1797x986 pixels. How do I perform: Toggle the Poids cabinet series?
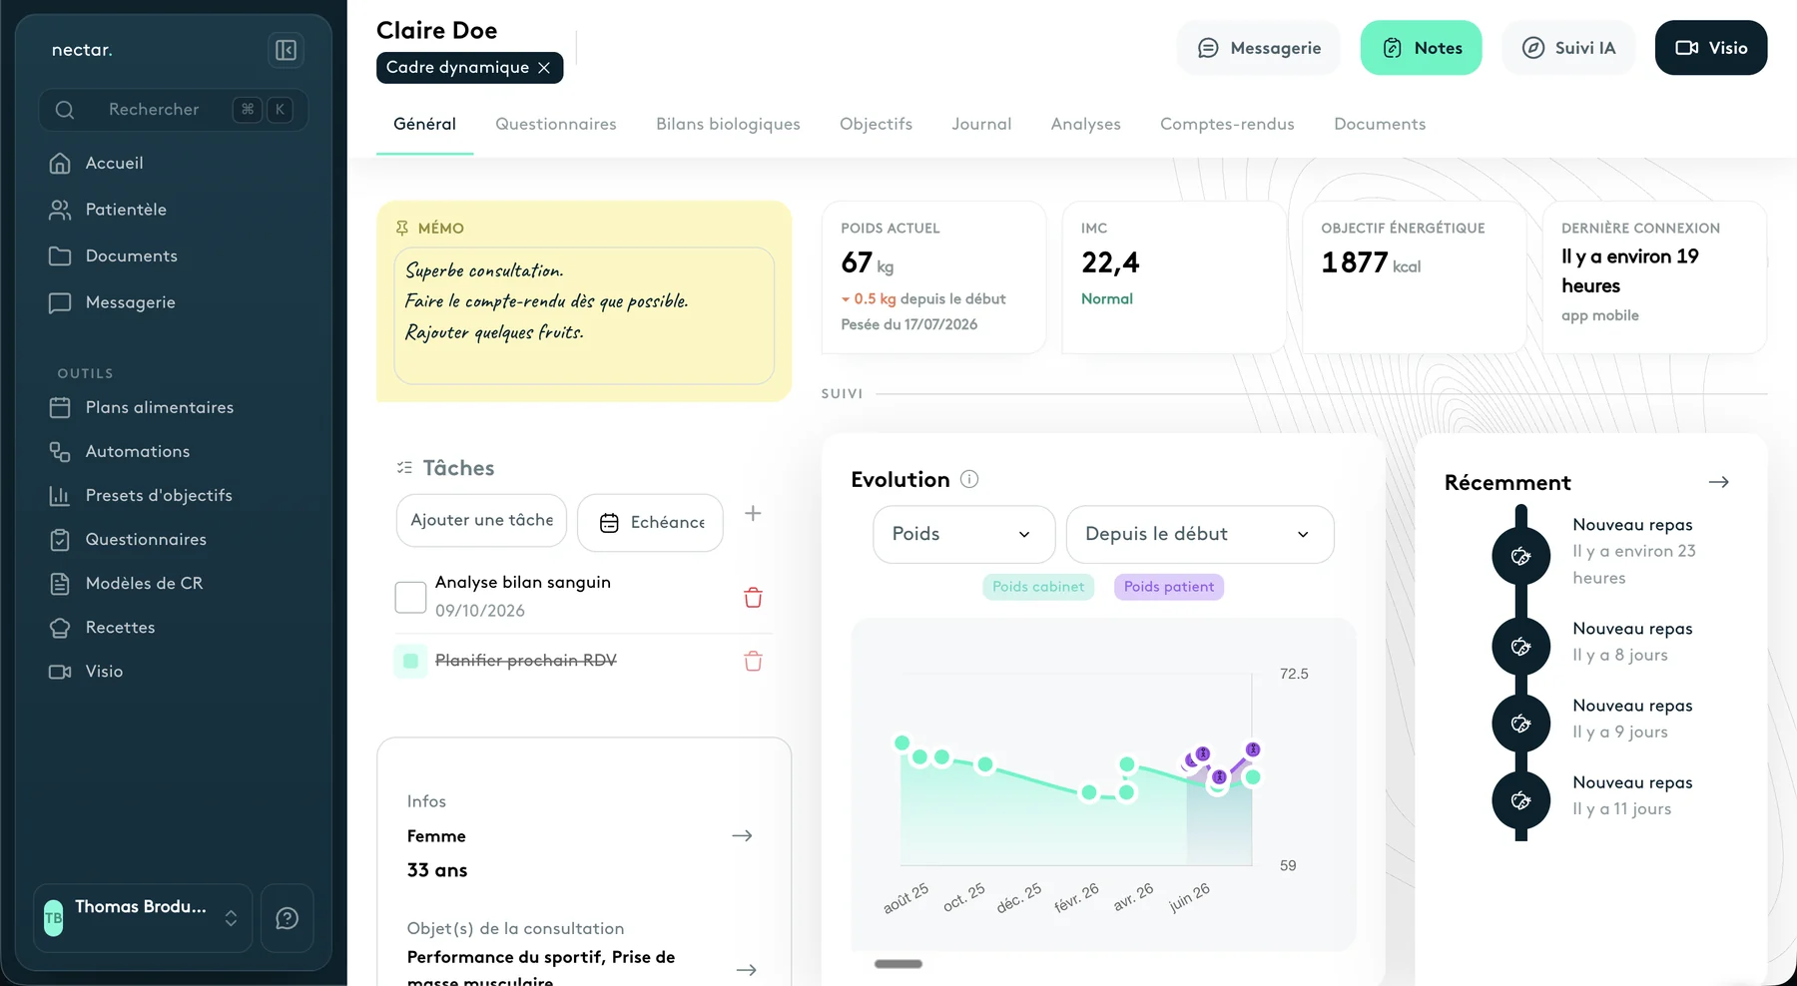[x=1038, y=587]
